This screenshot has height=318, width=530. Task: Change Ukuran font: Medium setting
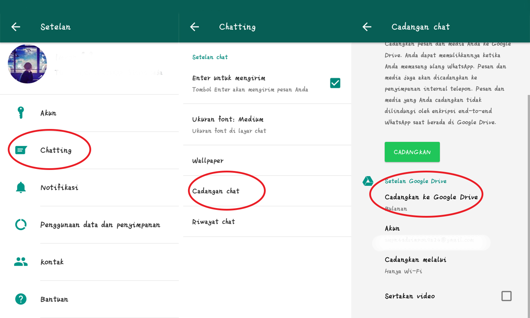click(267, 124)
